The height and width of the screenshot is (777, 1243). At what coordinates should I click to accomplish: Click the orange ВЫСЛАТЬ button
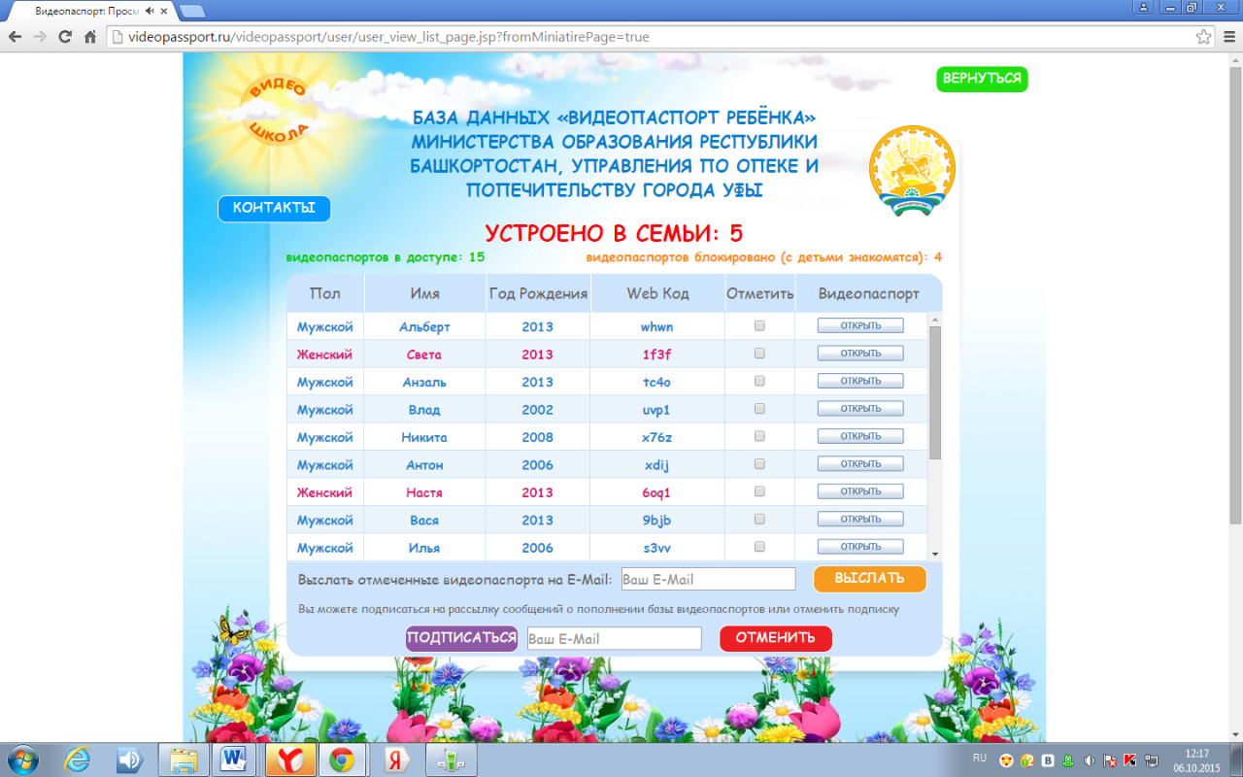(869, 579)
